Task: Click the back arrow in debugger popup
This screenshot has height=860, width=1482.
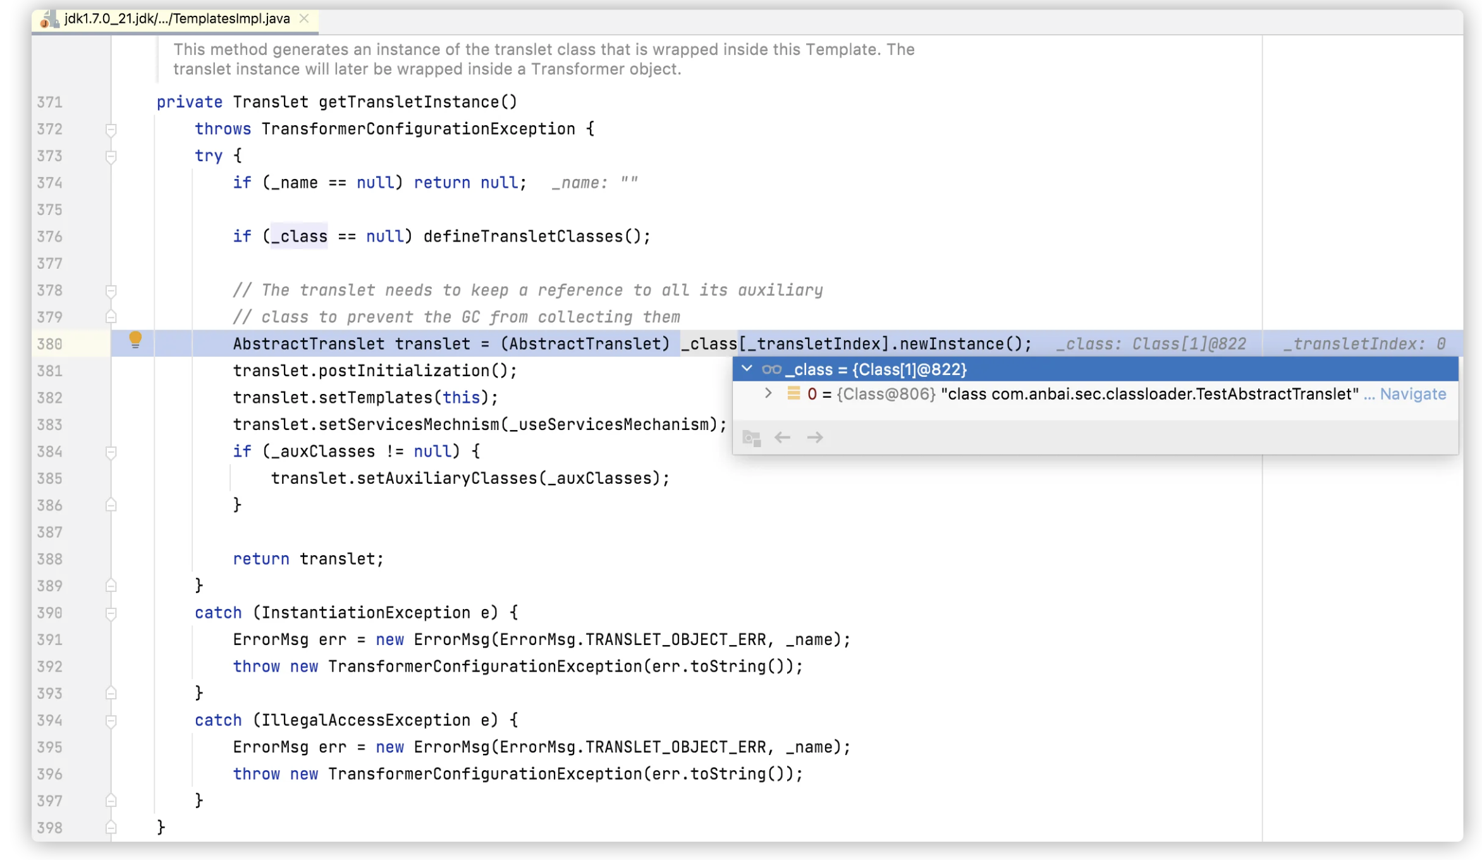Action: [783, 438]
